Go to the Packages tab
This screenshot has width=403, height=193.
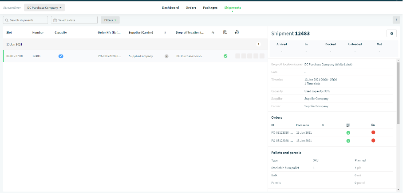[x=210, y=8]
